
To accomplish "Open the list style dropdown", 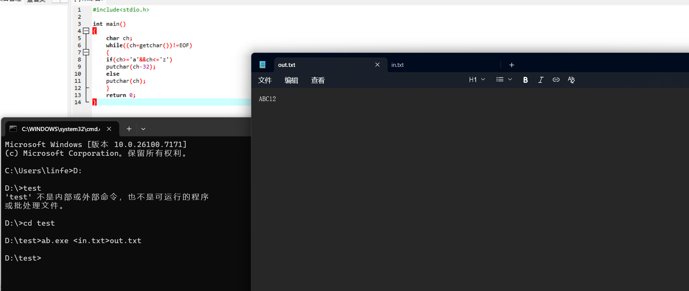I will tap(504, 80).
